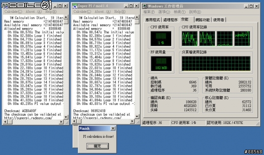Open Help menu in second Super PI window

coord(120,12)
